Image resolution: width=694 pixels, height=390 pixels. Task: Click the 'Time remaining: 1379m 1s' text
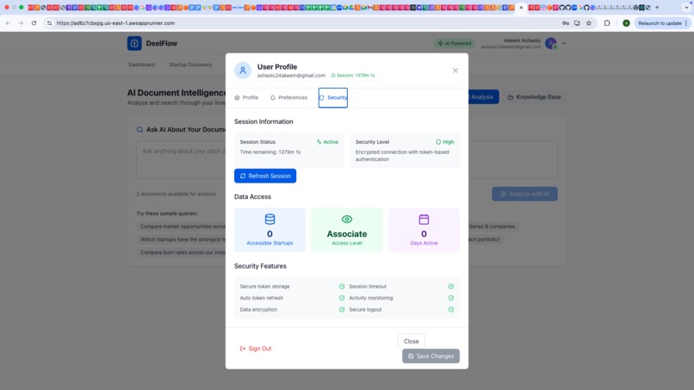[x=270, y=152]
